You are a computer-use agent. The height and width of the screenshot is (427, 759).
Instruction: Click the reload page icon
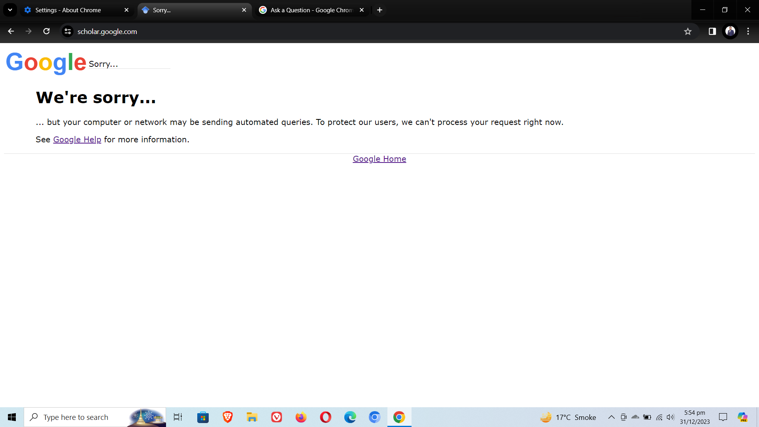(x=46, y=31)
